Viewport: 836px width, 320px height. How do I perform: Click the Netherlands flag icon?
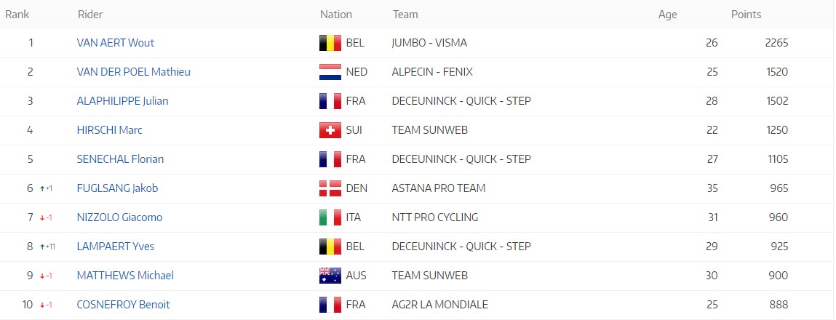pos(330,72)
